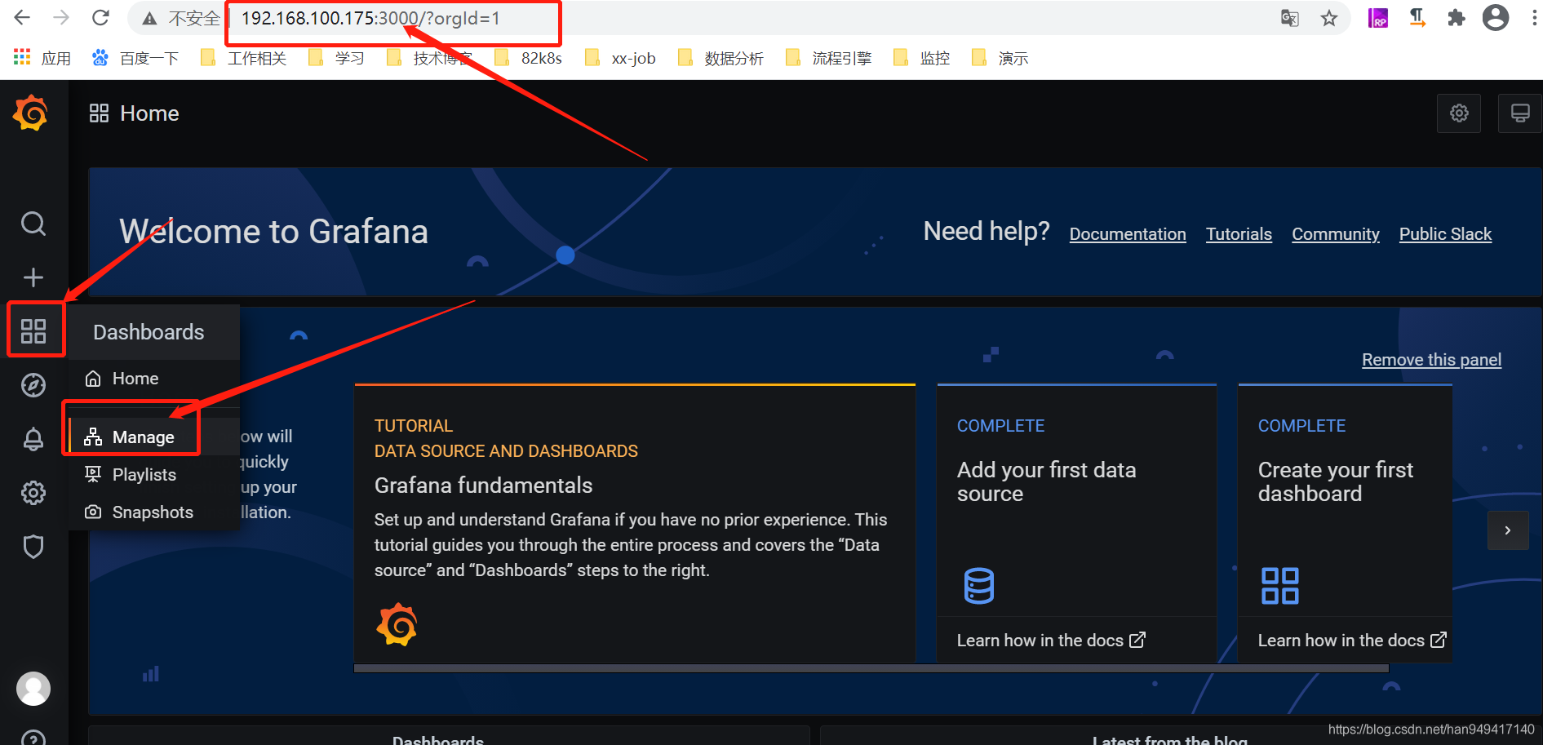The image size is (1543, 745).
Task: Select Snapshots in the Dashboards menu
Action: pyautogui.click(x=153, y=512)
